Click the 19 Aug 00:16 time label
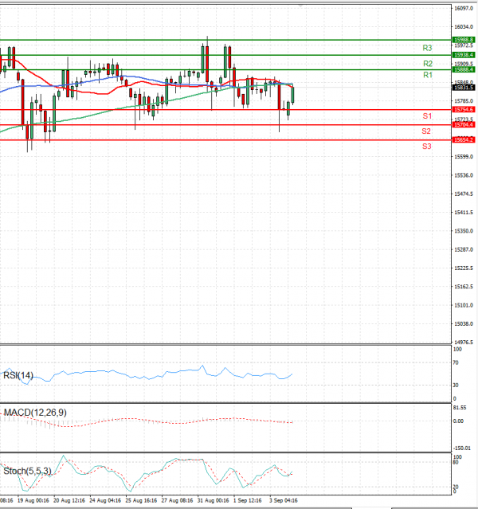 click(x=33, y=500)
